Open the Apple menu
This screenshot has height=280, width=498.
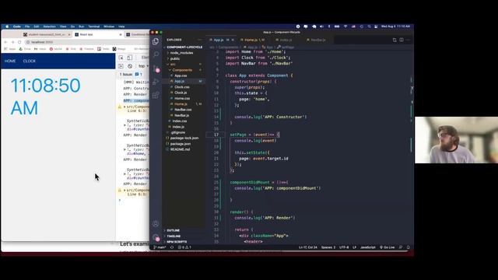[7, 26]
